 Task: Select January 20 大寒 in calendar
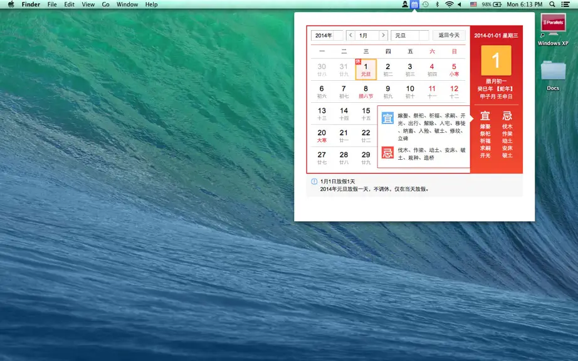tap(322, 135)
